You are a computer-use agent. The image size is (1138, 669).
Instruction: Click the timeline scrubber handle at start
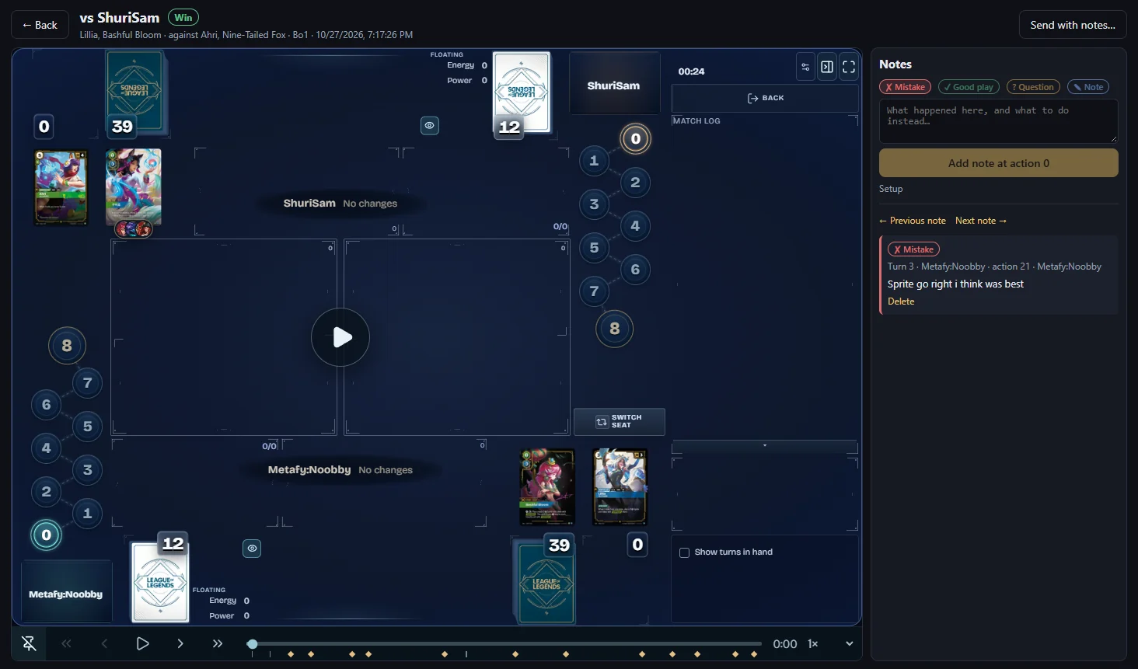[x=252, y=644]
